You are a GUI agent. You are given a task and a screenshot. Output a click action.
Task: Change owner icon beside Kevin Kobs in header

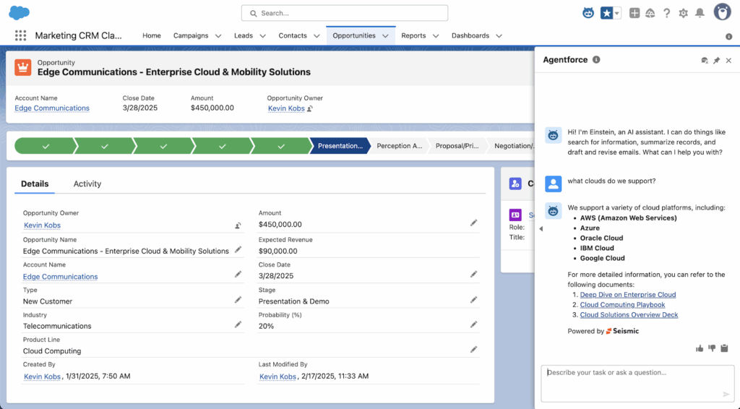(x=310, y=108)
